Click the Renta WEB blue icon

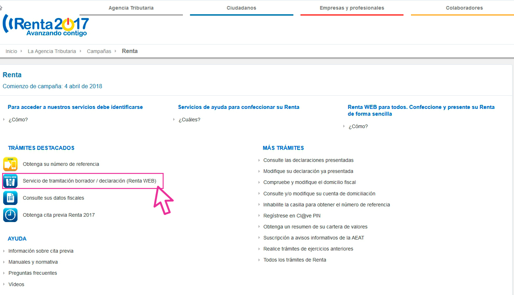point(10,181)
